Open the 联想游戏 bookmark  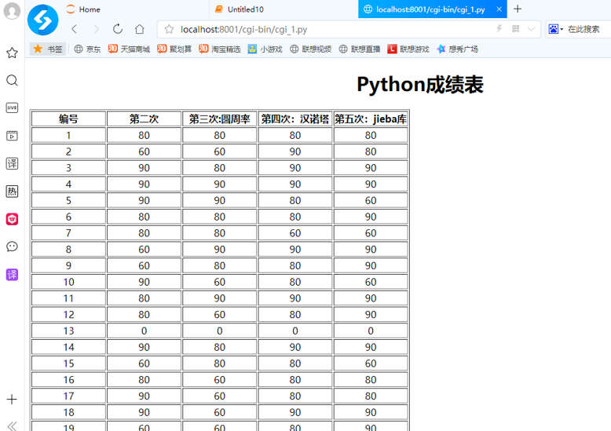408,49
